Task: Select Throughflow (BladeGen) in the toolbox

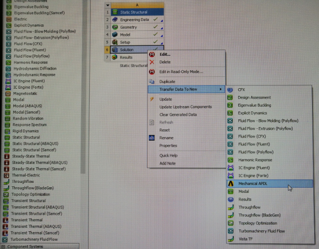Action: point(33,188)
